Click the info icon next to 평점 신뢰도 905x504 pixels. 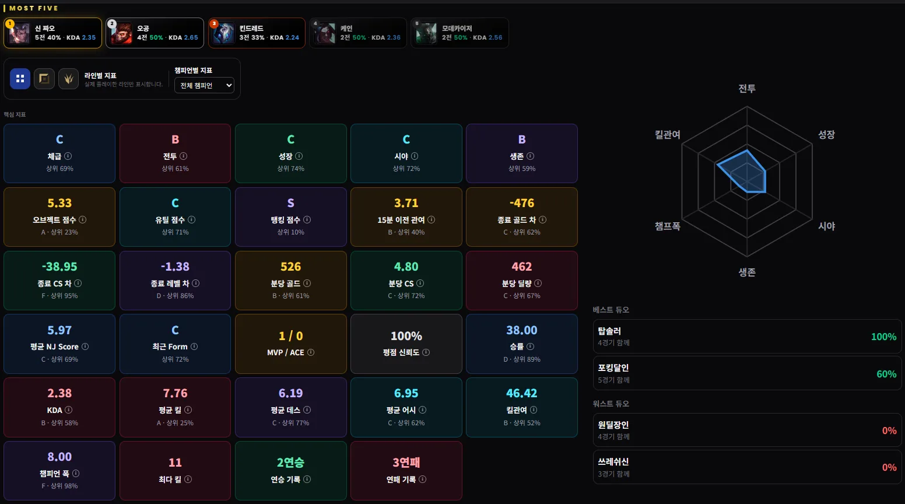click(426, 352)
